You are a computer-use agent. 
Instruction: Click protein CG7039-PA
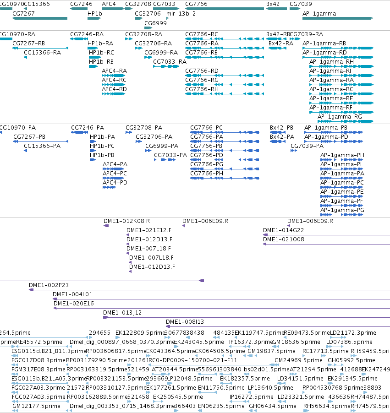click(x=307, y=146)
